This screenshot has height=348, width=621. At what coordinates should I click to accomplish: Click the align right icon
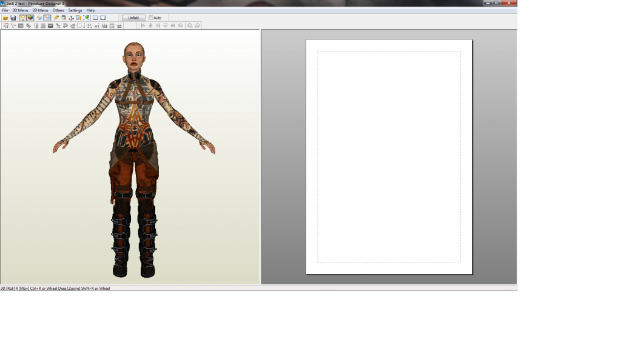pyautogui.click(x=158, y=25)
